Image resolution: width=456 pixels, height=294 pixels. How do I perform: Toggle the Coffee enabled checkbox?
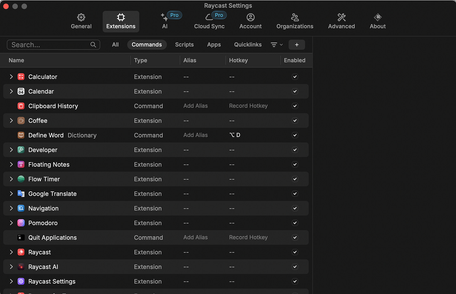point(295,120)
